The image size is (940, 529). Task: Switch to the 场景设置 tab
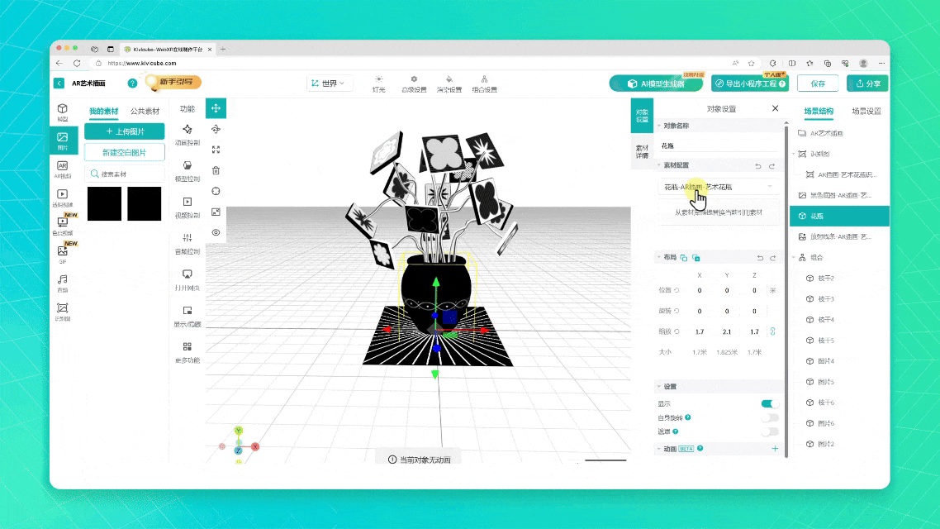click(x=866, y=111)
